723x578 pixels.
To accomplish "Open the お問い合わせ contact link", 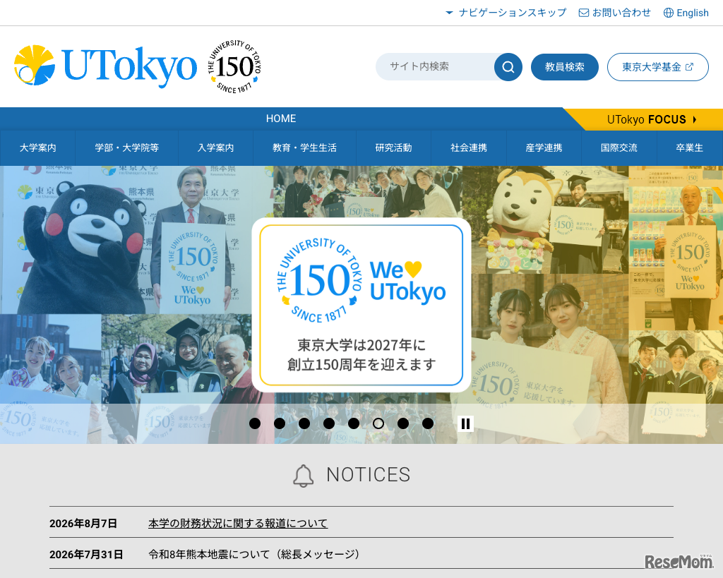I will pyautogui.click(x=615, y=13).
